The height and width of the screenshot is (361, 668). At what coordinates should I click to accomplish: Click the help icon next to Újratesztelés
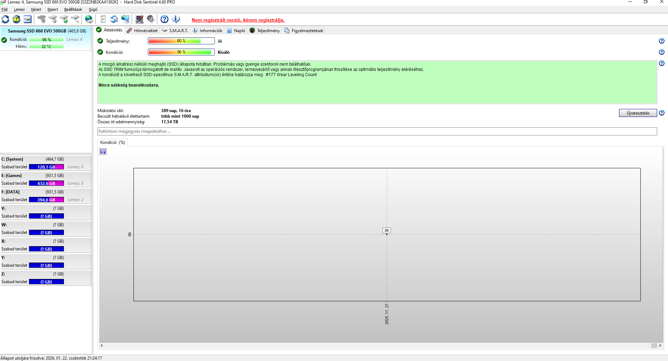(x=661, y=113)
